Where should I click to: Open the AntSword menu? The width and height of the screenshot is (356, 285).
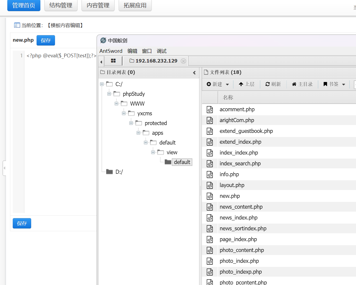(111, 51)
